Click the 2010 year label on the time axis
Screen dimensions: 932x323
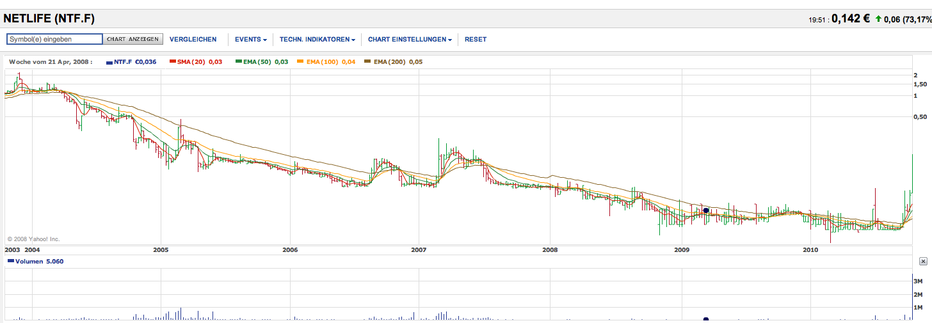click(x=810, y=249)
